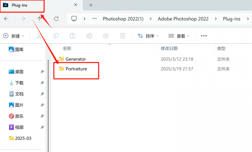
Task: Click the sidebar vertical scrollbar
Action: point(48,106)
